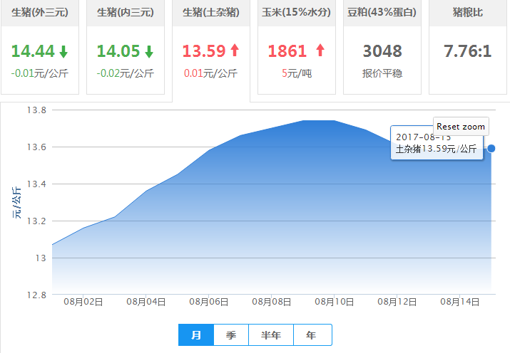
Task: Click the 3048 soybean meal price value
Action: (382, 51)
